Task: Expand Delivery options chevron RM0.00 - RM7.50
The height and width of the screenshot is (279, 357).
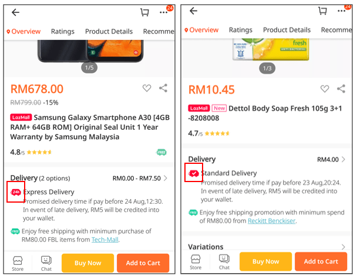Action: click(x=166, y=178)
